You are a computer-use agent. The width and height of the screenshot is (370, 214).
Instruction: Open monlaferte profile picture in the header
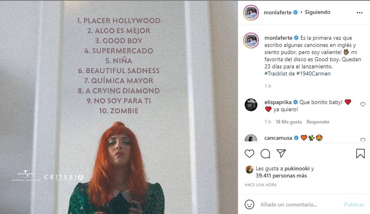pyautogui.click(x=251, y=12)
